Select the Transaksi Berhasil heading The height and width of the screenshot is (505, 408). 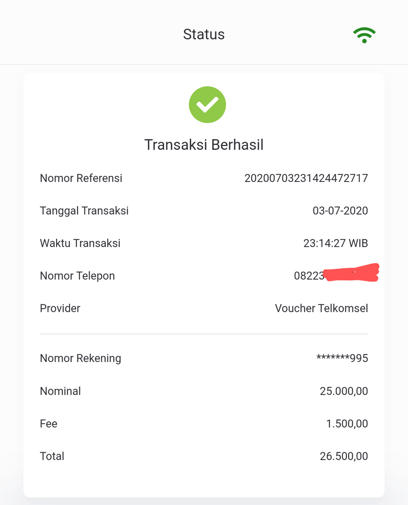(x=204, y=145)
